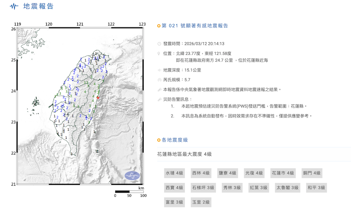The height and width of the screenshot is (214, 351).
Task: Click the 石梯坪 3級 station chip
Action: [203, 187]
